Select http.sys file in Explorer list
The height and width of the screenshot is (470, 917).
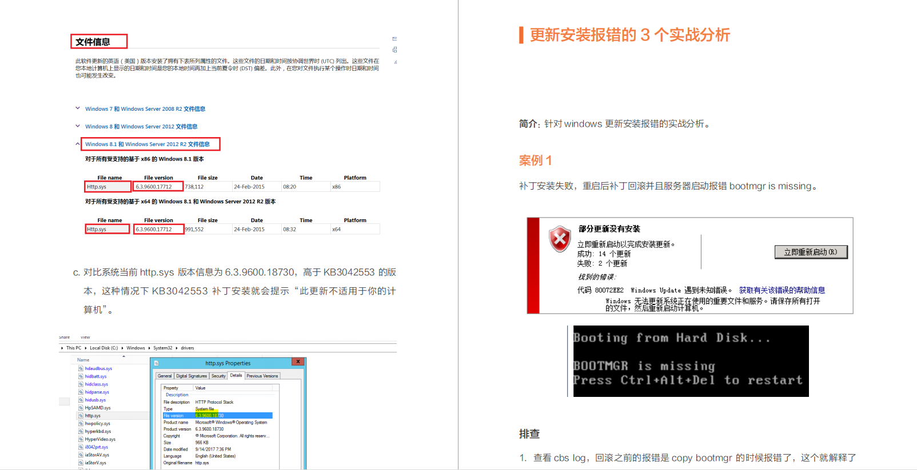(x=93, y=416)
